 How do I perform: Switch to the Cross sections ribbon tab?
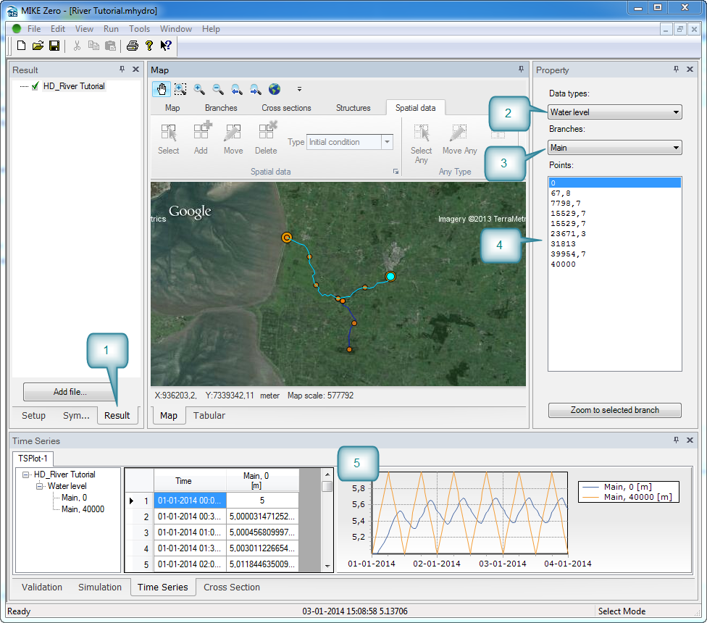[286, 108]
